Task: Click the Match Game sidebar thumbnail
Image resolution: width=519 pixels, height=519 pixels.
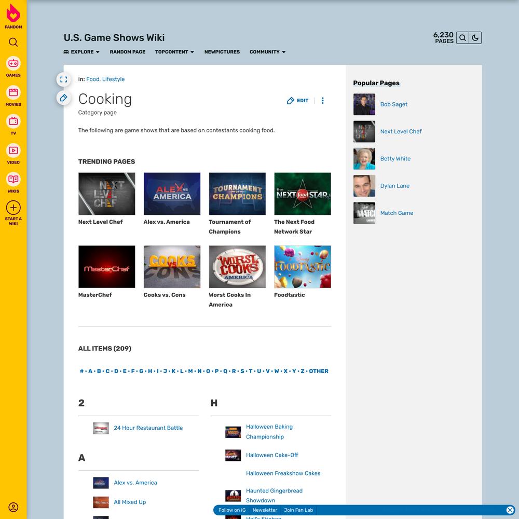Action: [x=364, y=213]
